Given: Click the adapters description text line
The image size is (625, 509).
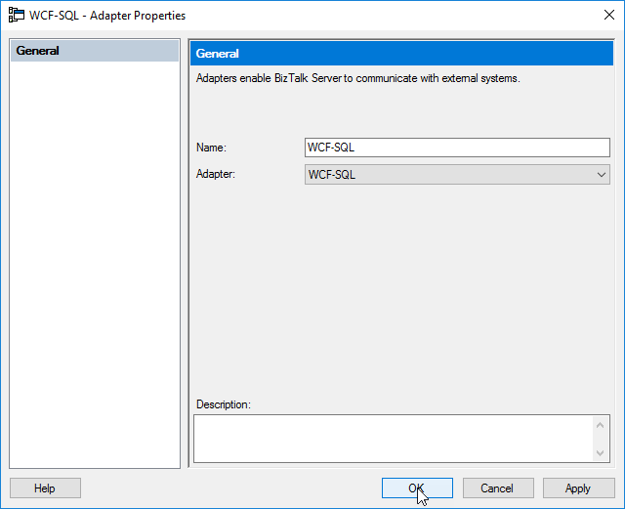Looking at the screenshot, I should (x=358, y=78).
